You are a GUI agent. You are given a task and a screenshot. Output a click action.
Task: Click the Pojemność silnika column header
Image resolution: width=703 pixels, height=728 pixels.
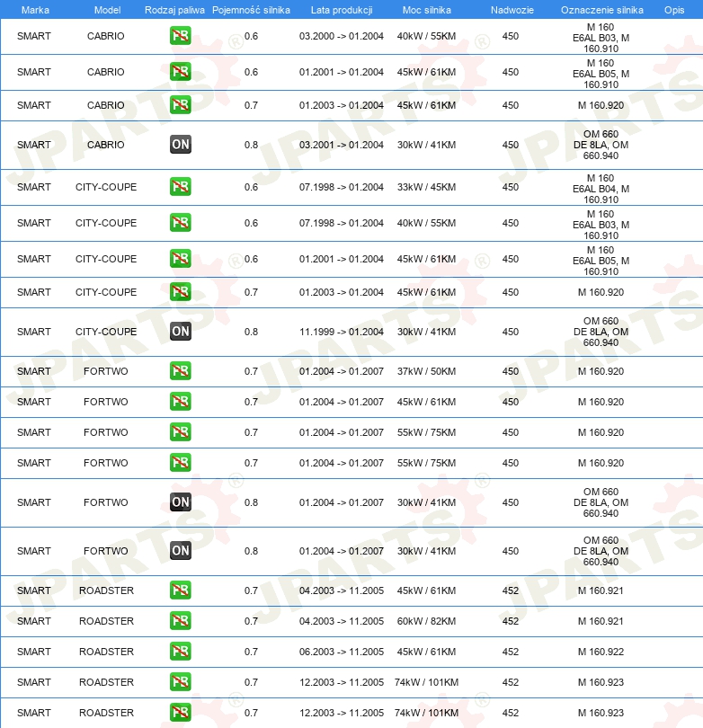pos(251,10)
